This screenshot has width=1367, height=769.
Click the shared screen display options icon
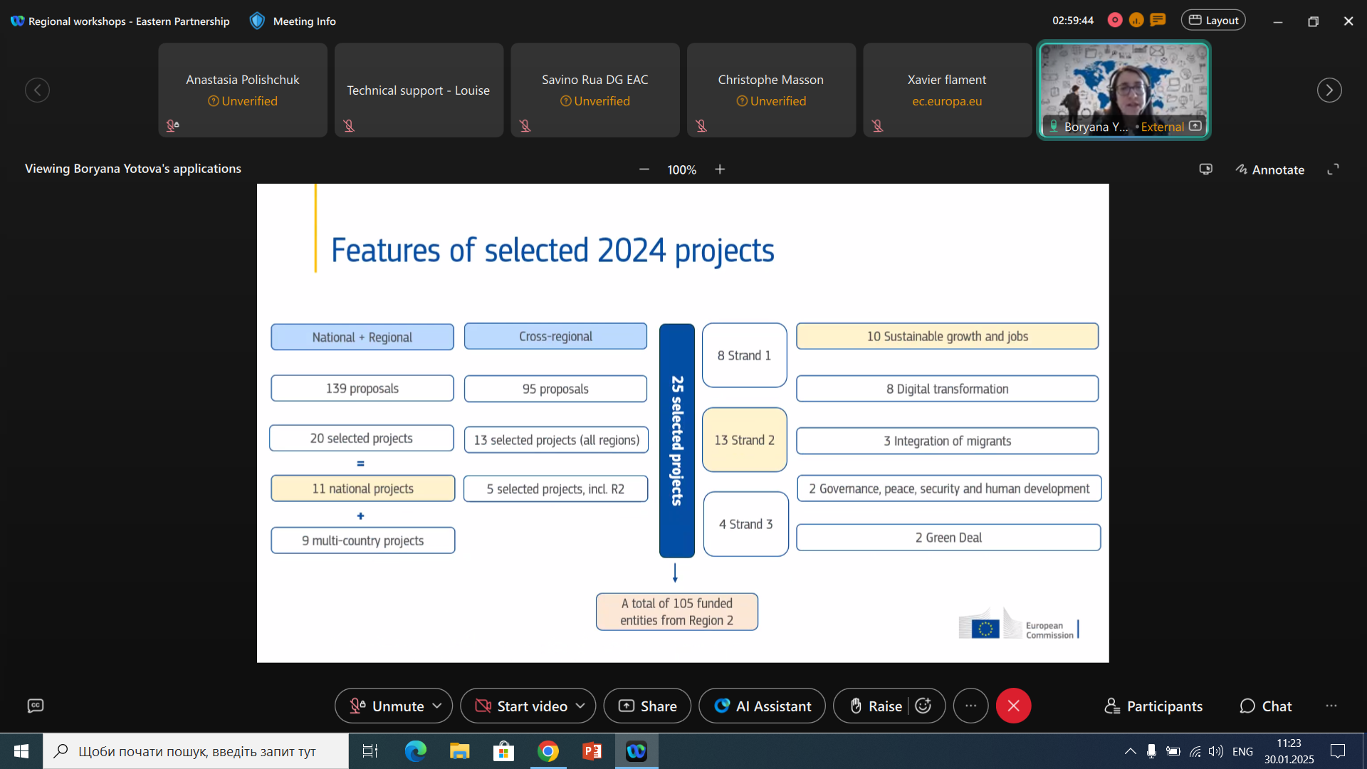pos(1205,169)
